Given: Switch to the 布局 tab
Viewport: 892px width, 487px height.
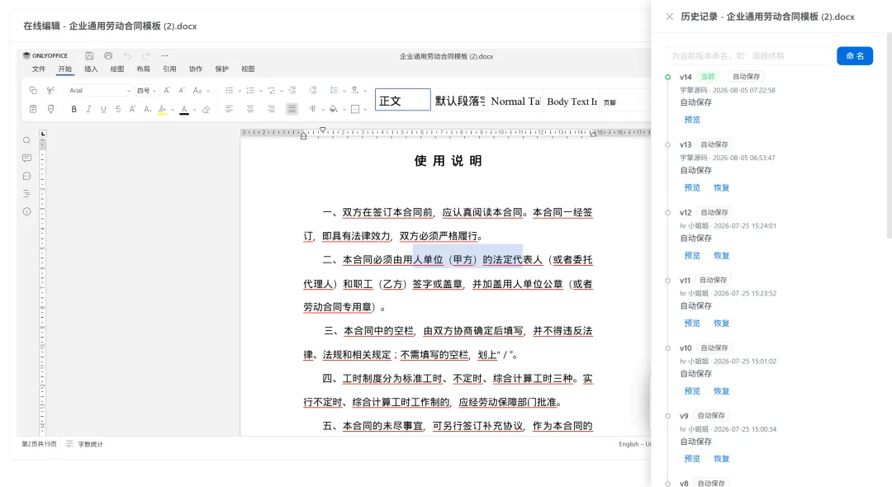Looking at the screenshot, I should tap(144, 69).
